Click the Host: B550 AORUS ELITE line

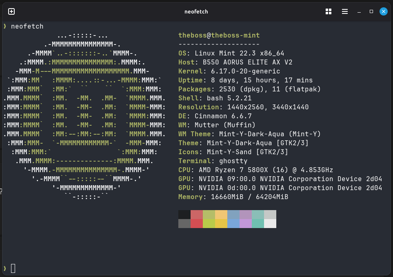click(x=235, y=62)
